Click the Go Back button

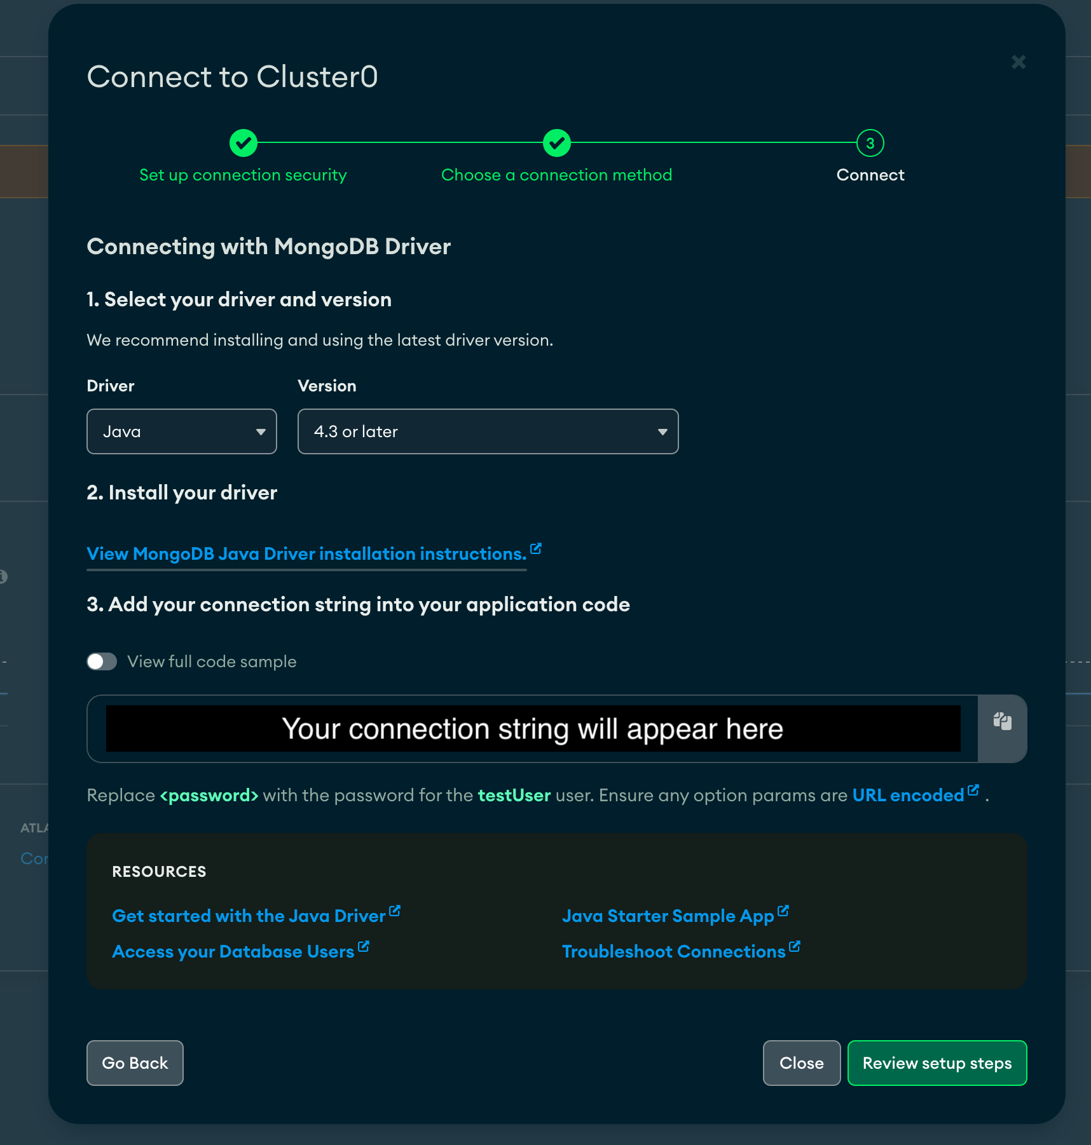(x=135, y=1063)
